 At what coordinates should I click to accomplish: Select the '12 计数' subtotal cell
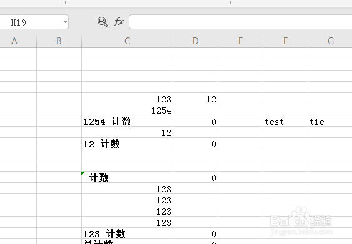(128, 144)
